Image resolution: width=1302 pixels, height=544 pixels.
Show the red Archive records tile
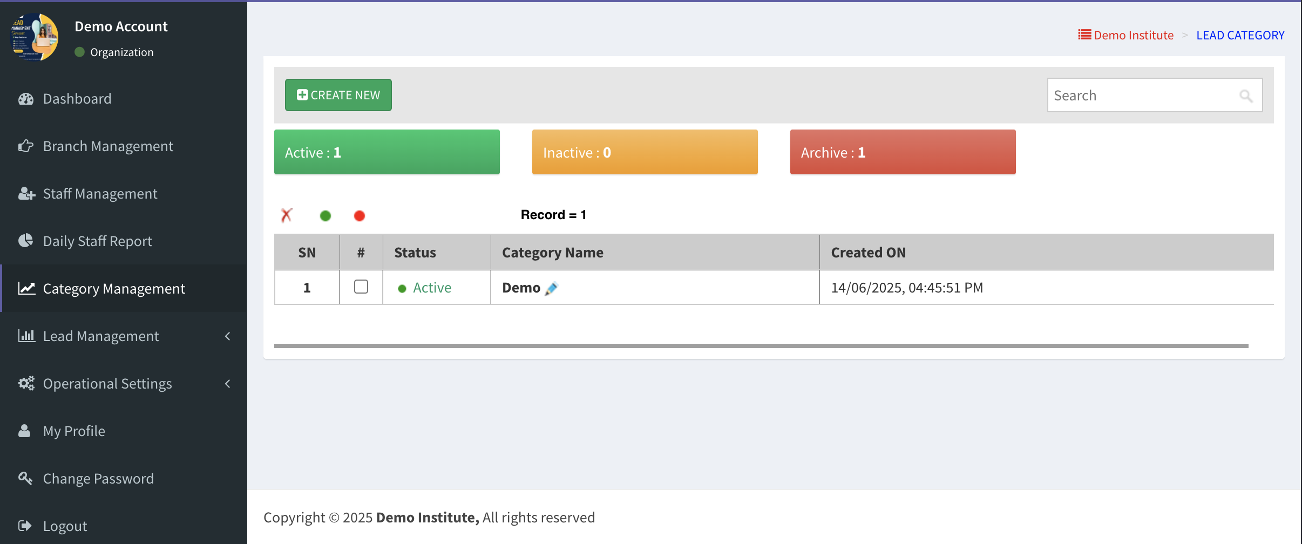pyautogui.click(x=903, y=152)
